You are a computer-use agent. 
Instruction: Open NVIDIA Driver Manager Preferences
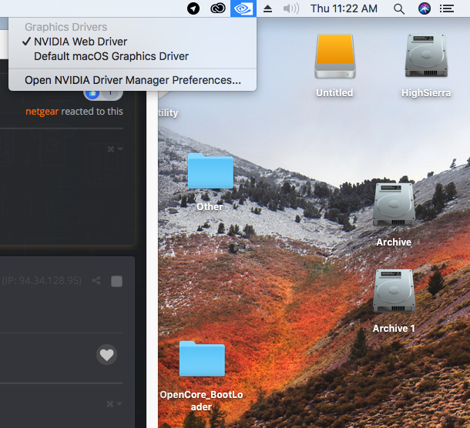point(133,80)
